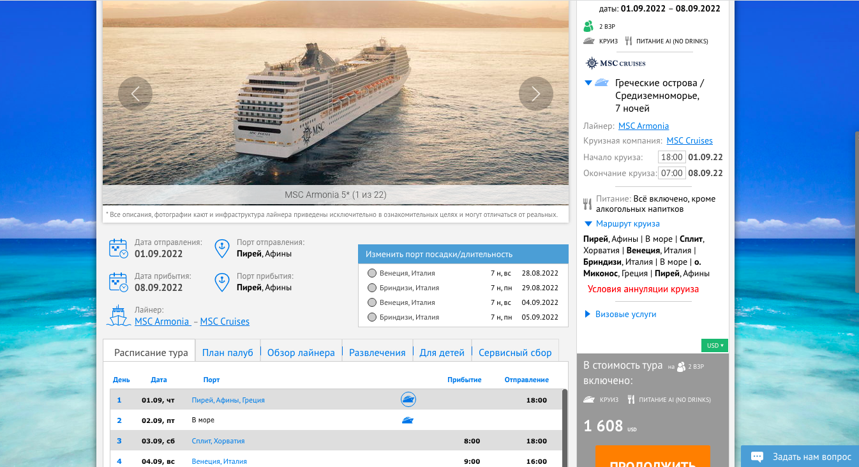Open the Сервисный сбор tab

(515, 352)
